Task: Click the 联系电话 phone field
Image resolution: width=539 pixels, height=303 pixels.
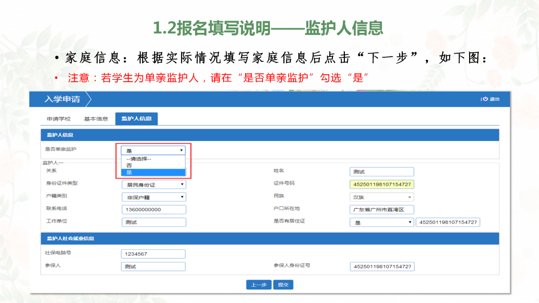Action: tap(154, 209)
